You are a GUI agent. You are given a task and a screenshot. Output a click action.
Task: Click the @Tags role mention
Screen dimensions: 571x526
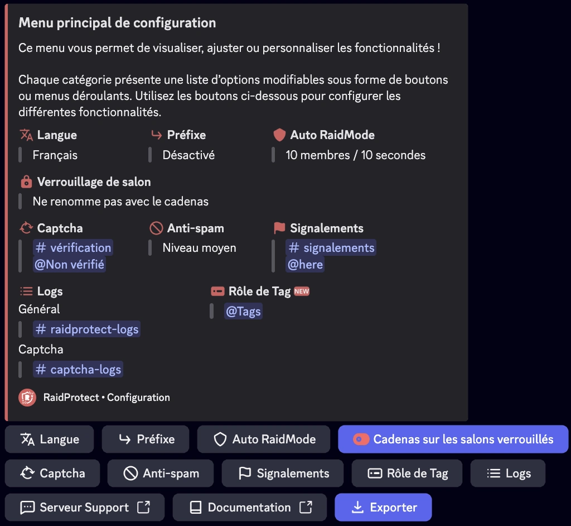coord(243,311)
